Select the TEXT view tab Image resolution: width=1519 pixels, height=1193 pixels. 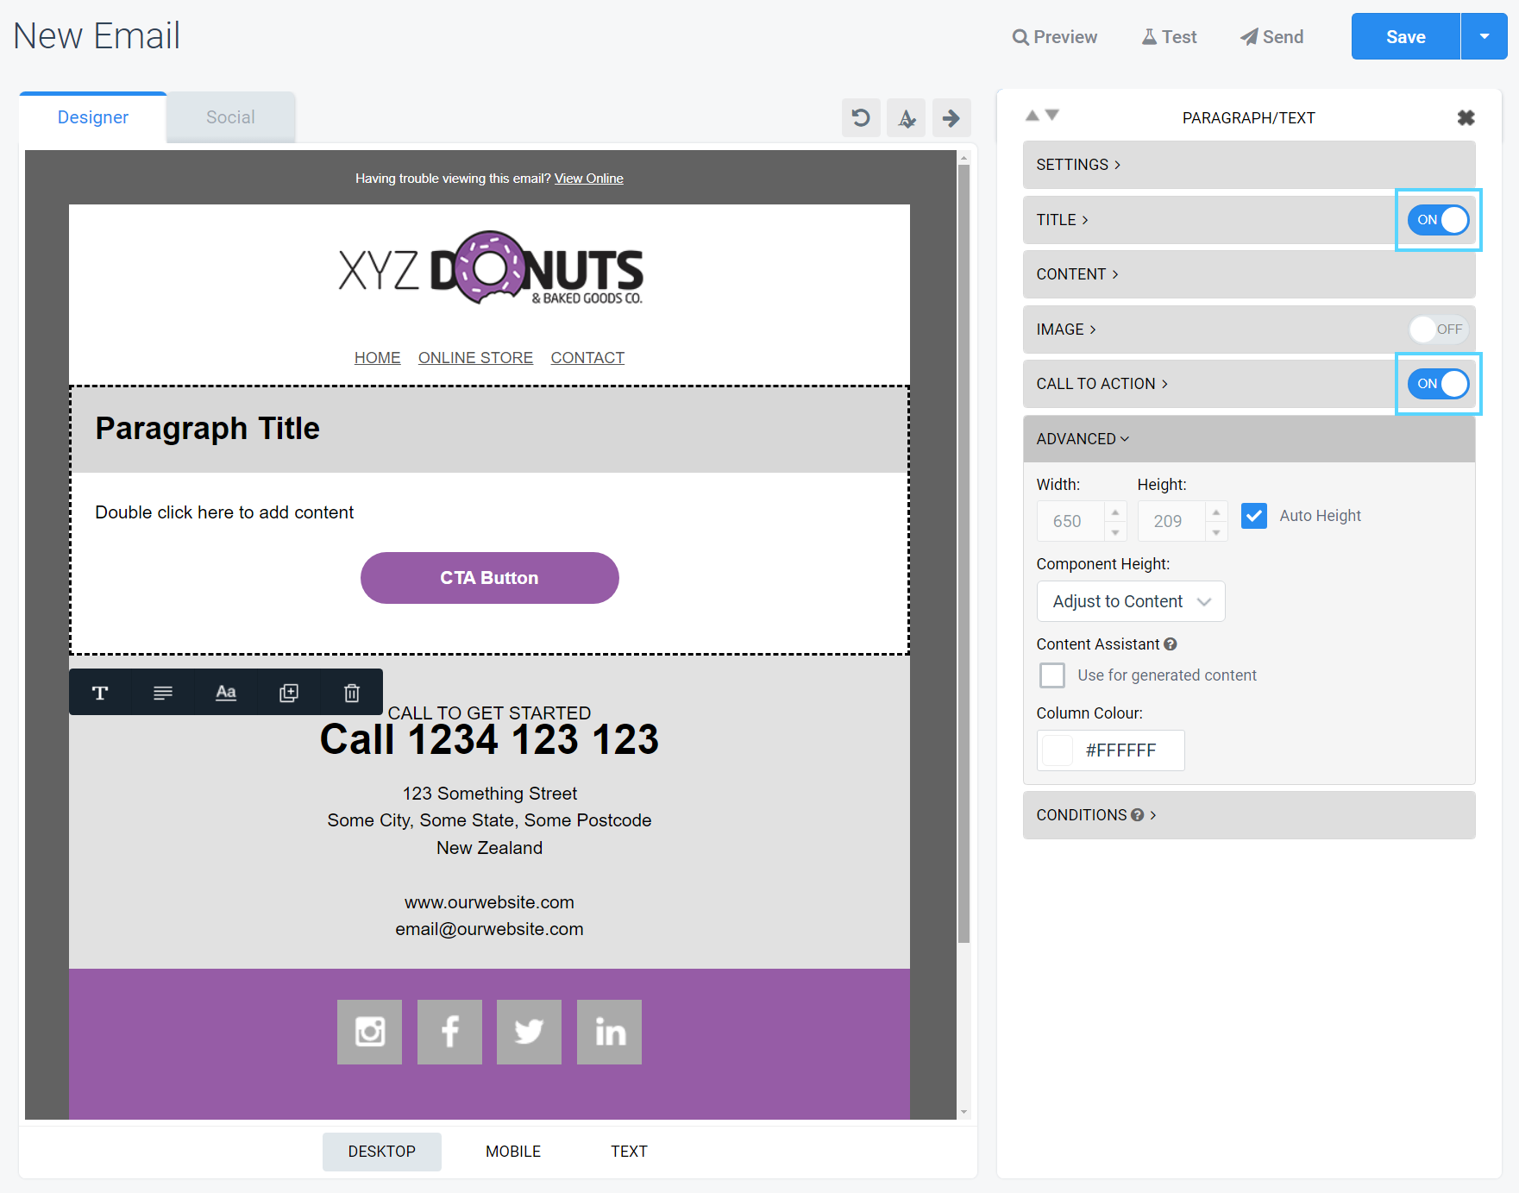click(x=629, y=1152)
